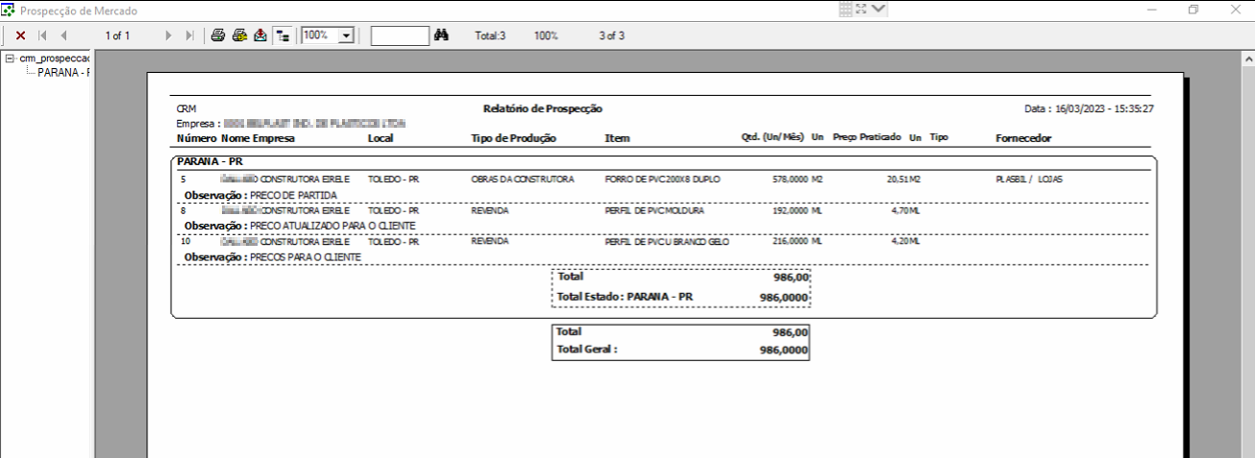Click the 'Tipo de Produção' column header

click(513, 138)
